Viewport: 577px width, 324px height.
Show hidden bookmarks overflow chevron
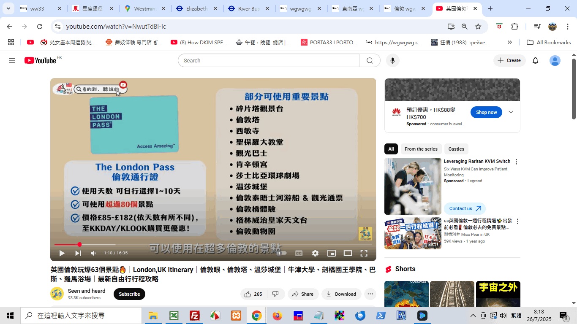tap(509, 42)
